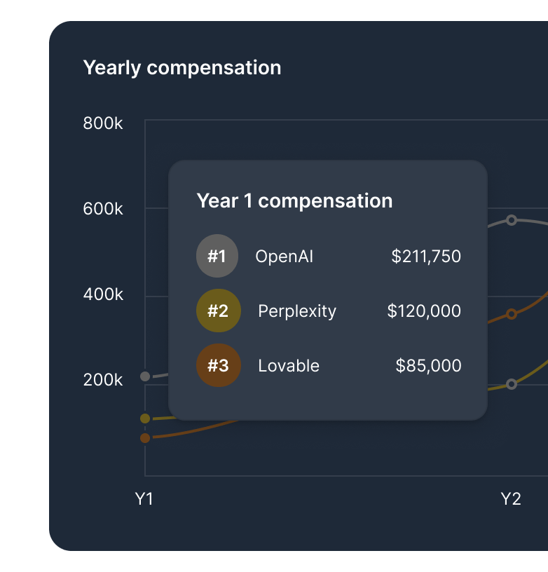Click the Y1 x-axis label

tap(144, 499)
